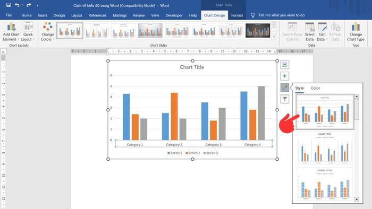Click the Select Data button

point(309,32)
